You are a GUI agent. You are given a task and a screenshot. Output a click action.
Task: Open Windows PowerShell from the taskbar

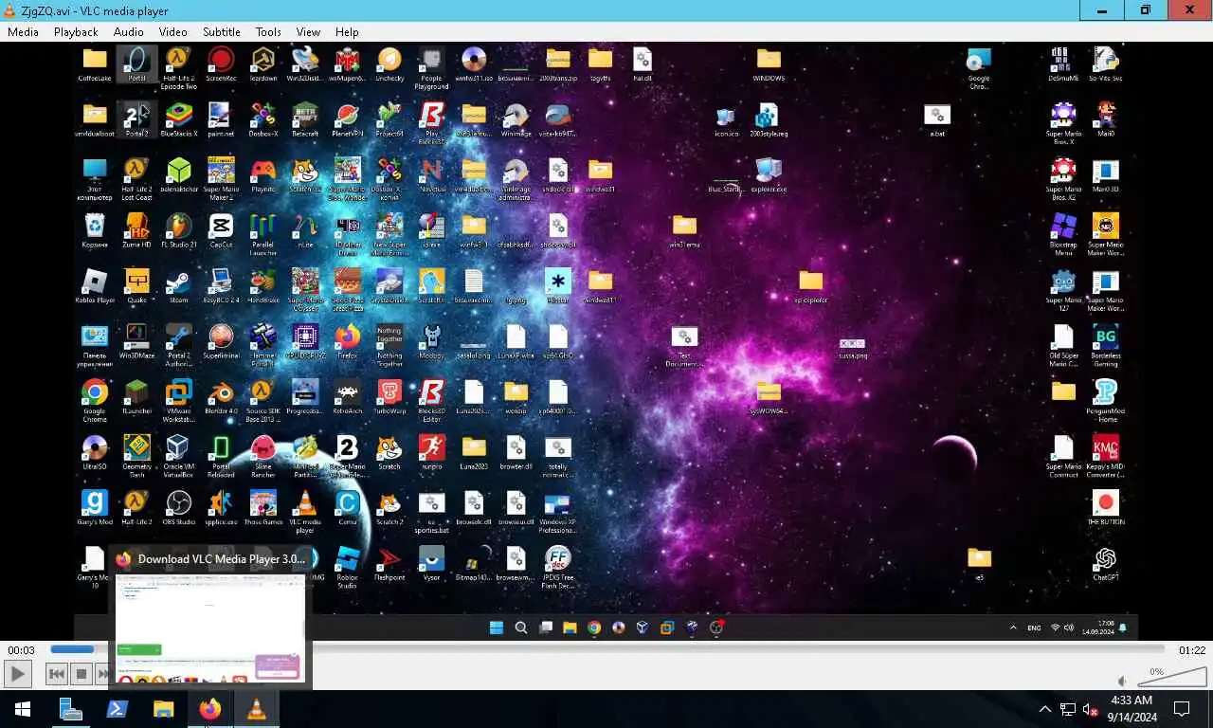[118, 709]
